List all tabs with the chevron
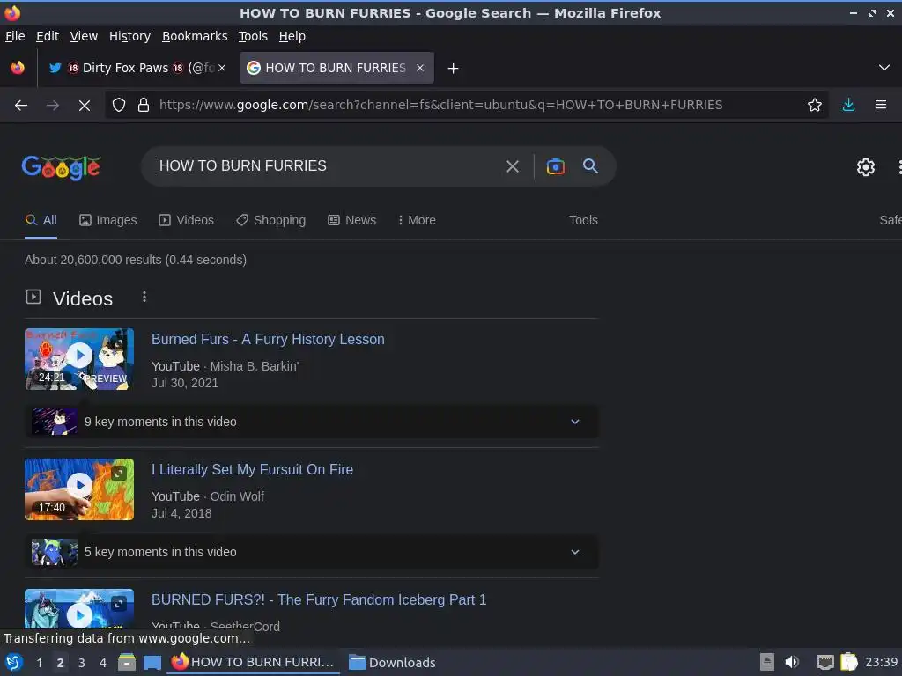 click(x=884, y=68)
